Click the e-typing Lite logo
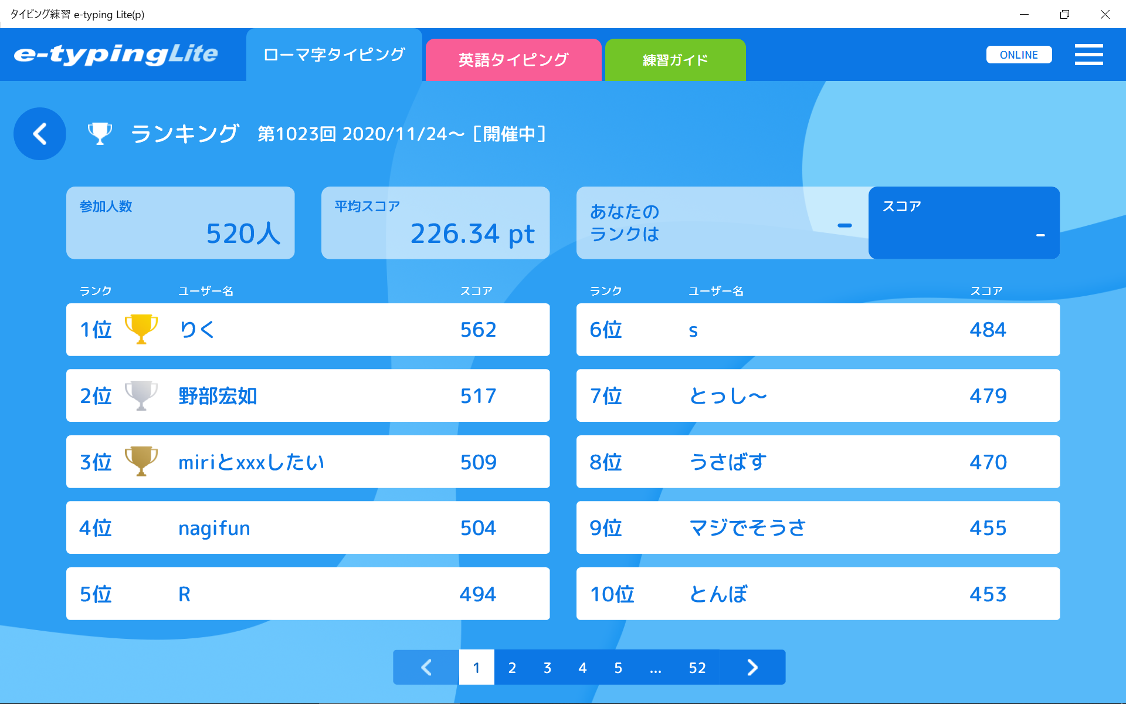Image resolution: width=1126 pixels, height=704 pixels. (116, 54)
